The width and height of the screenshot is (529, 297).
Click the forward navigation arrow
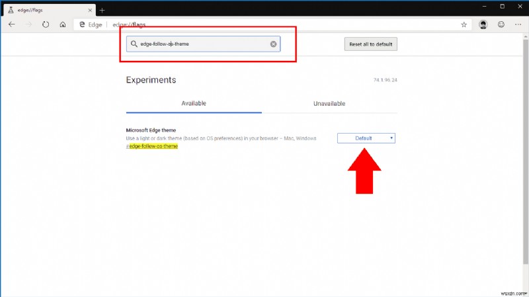coord(28,24)
